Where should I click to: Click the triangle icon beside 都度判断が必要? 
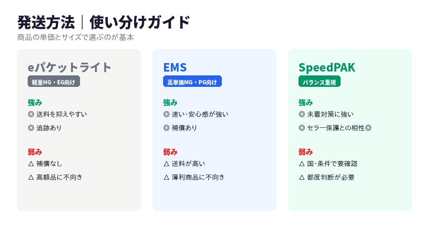[301, 177]
